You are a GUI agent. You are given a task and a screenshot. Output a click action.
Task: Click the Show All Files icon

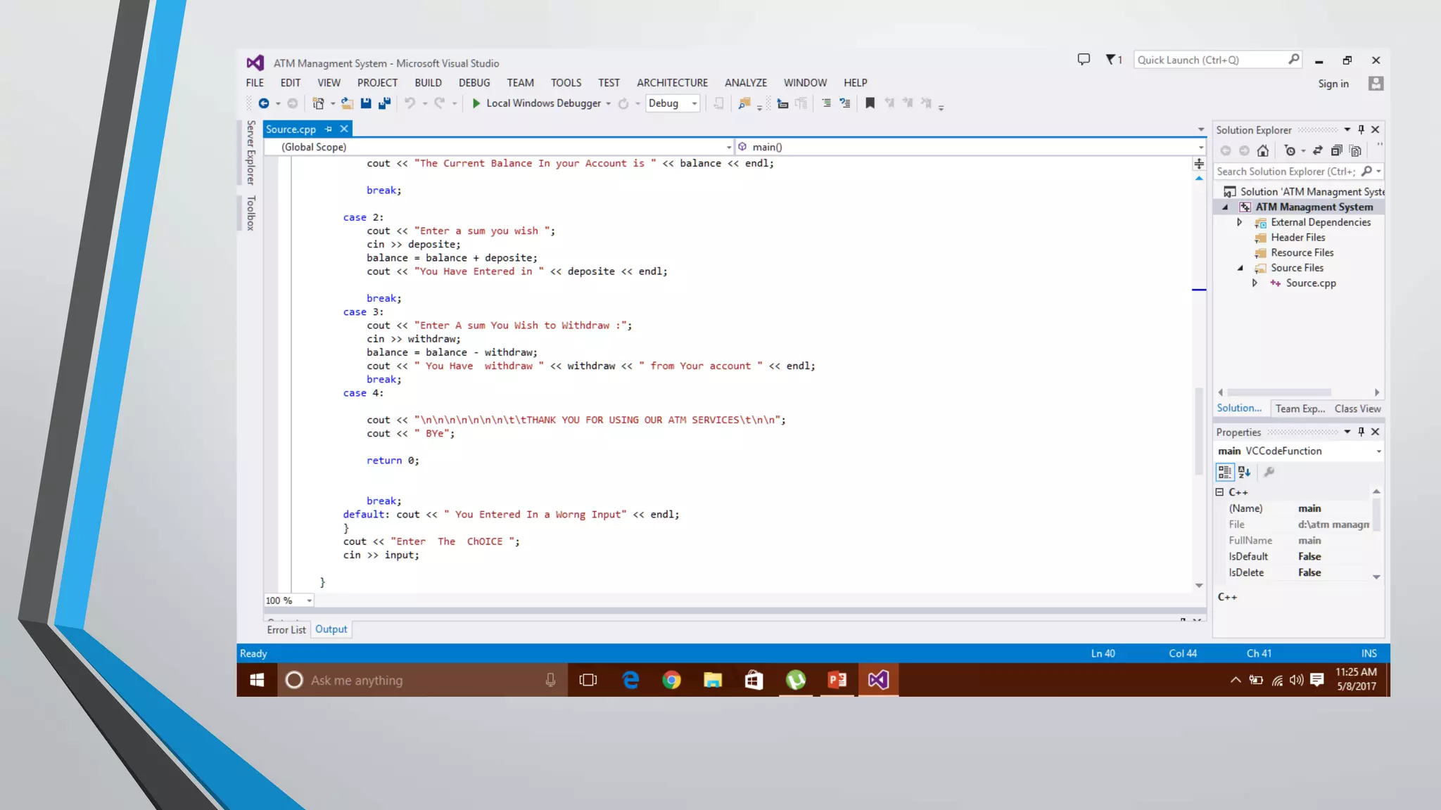[1355, 150]
